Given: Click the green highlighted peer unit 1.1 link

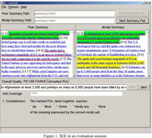Looking at the screenshot, I should coord(36,36).
